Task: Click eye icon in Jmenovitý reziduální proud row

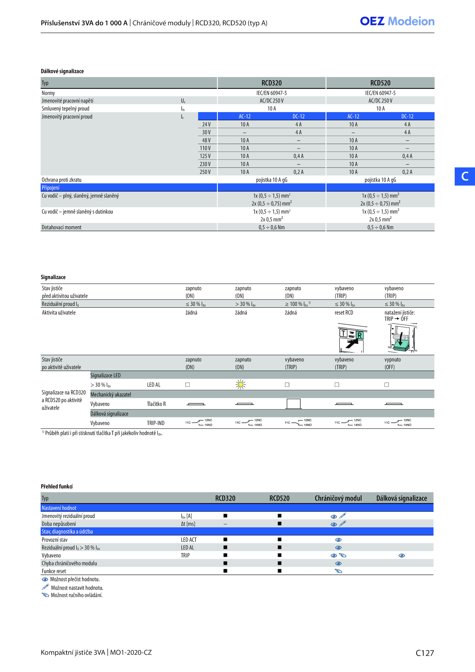Action: tap(334, 517)
